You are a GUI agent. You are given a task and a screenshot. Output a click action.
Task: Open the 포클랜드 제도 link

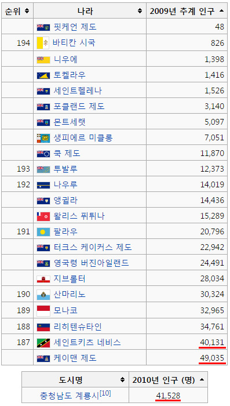click(x=79, y=107)
